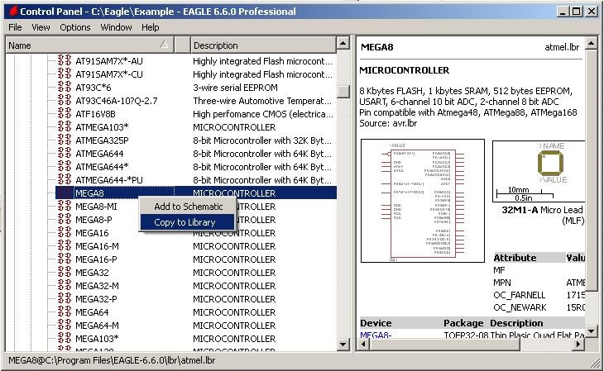The height and width of the screenshot is (371, 604).
Task: Click the OC_NEWARK attribute name
Action: (520, 307)
